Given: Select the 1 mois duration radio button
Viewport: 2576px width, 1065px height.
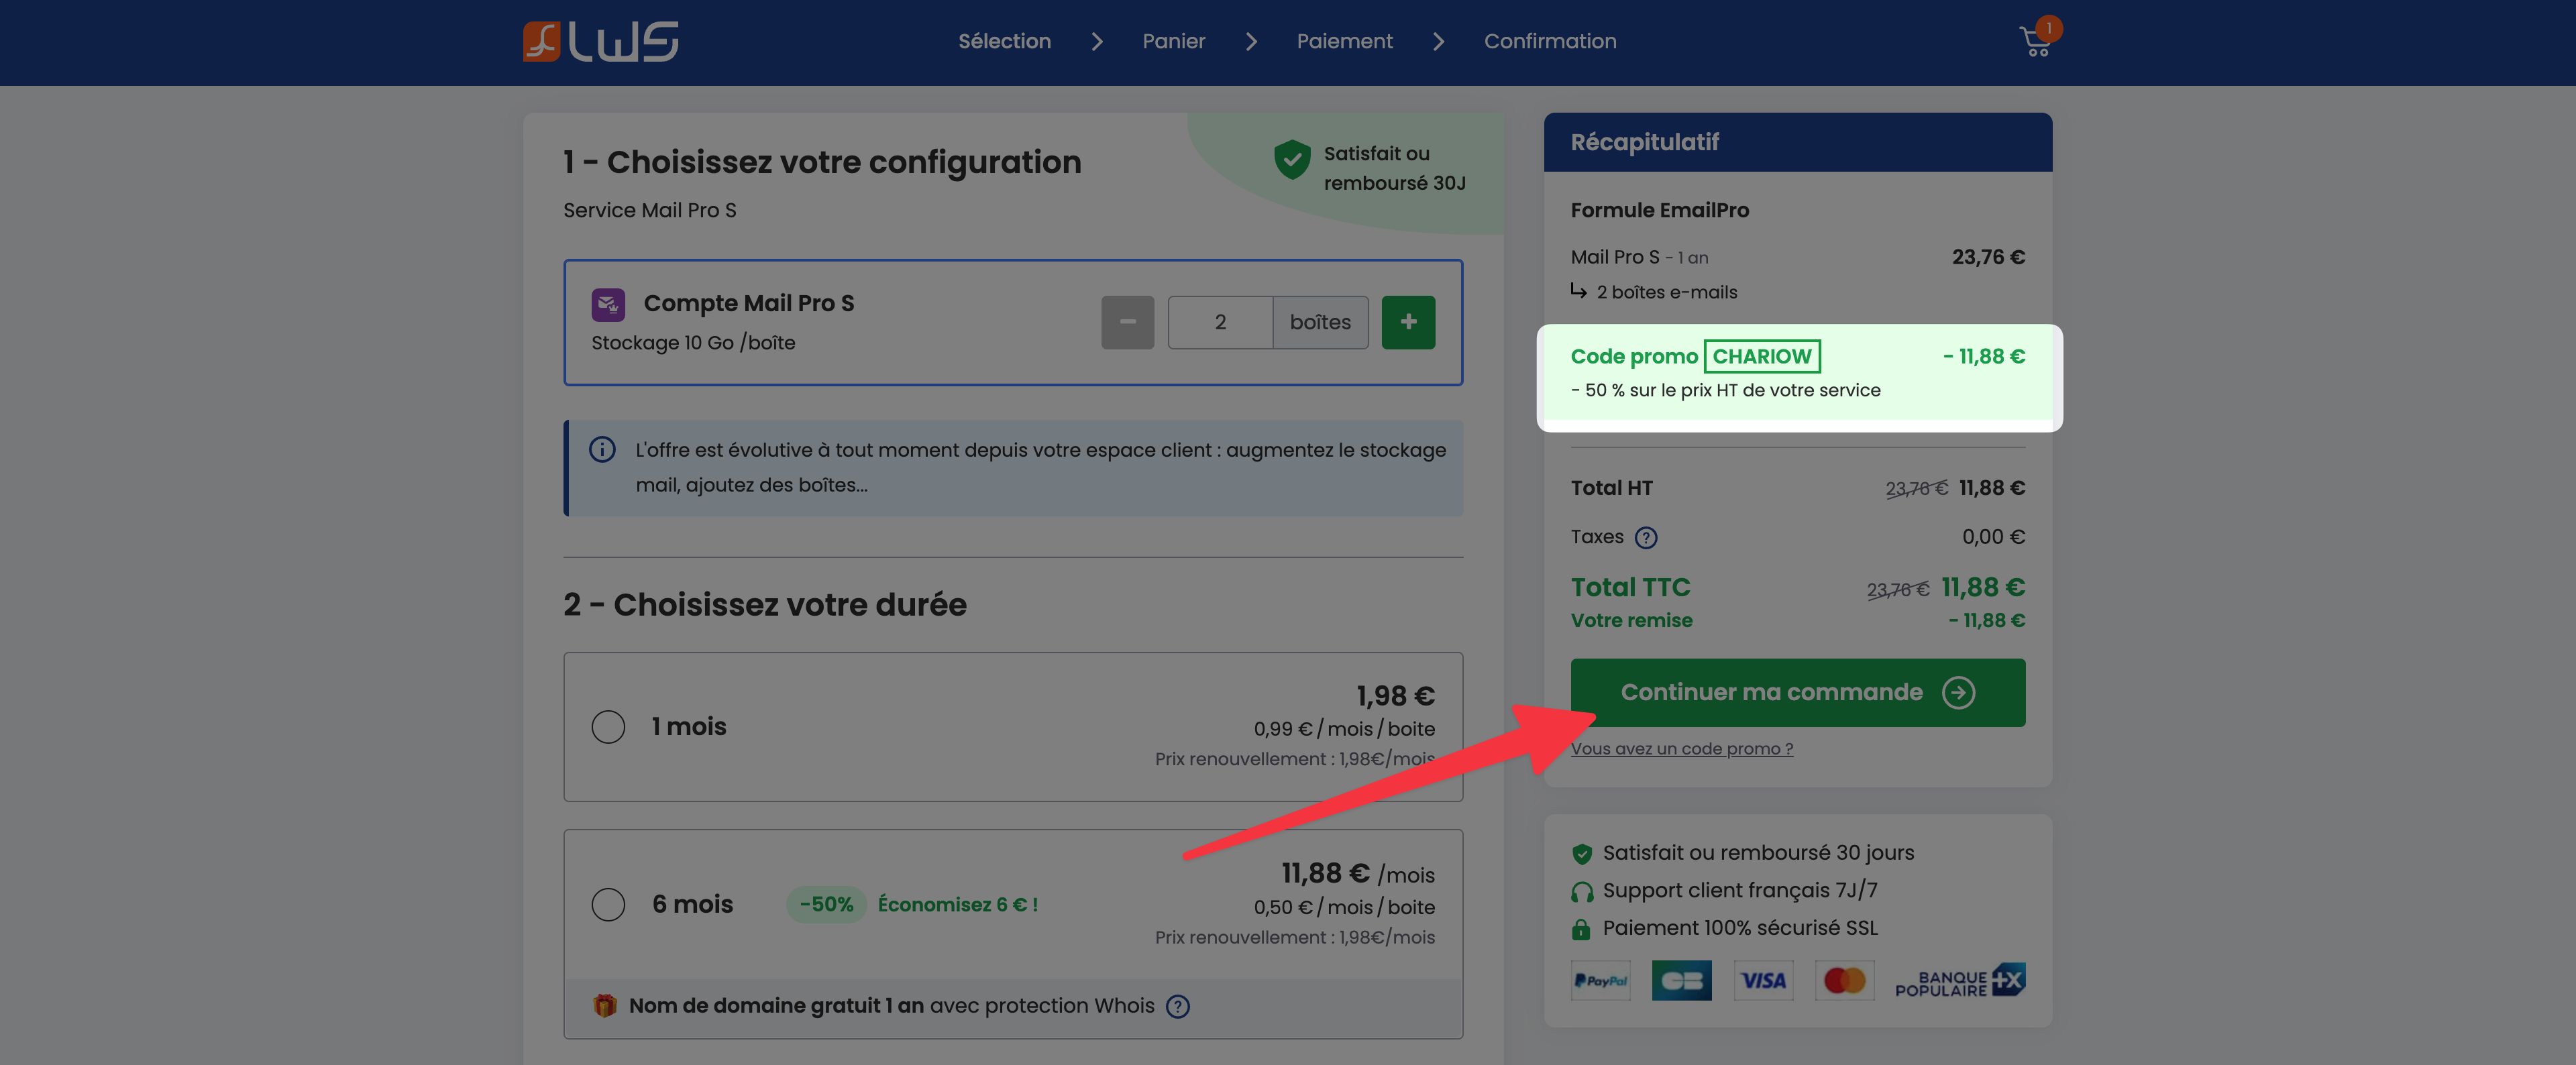Looking at the screenshot, I should 608,727.
